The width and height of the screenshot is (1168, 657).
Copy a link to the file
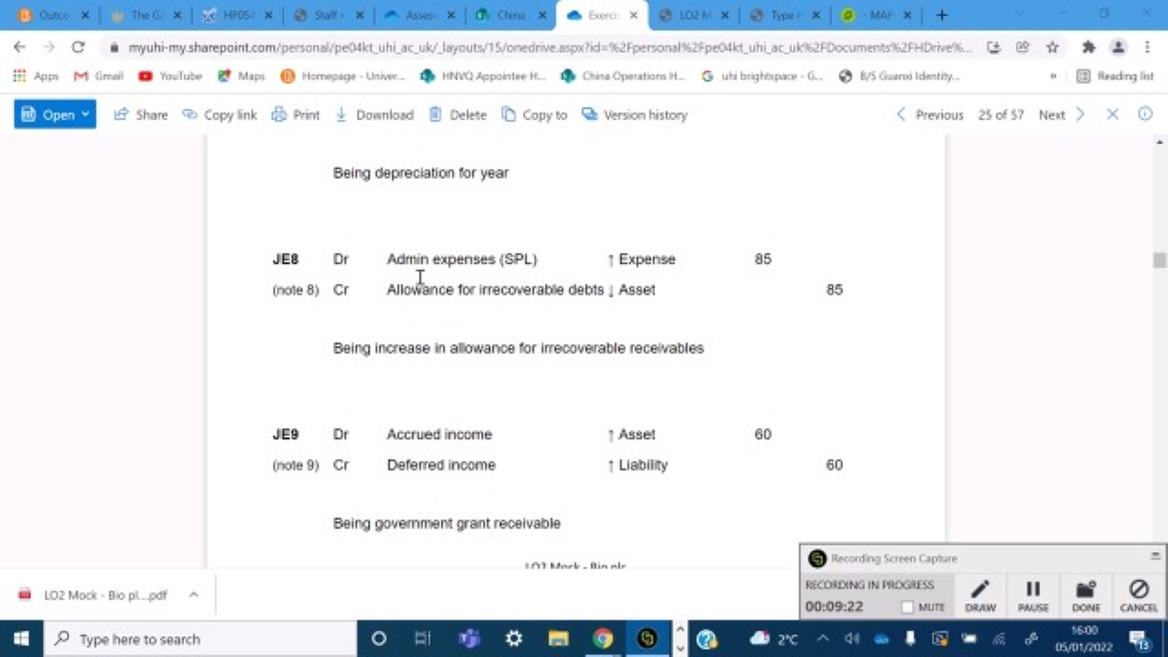point(220,114)
